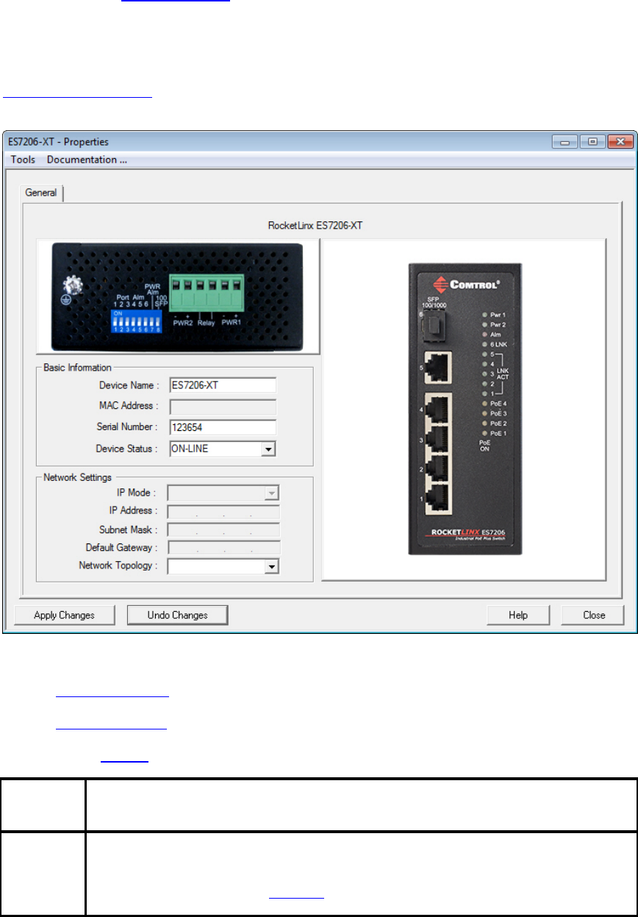Open the Tools menu

[x=23, y=160]
